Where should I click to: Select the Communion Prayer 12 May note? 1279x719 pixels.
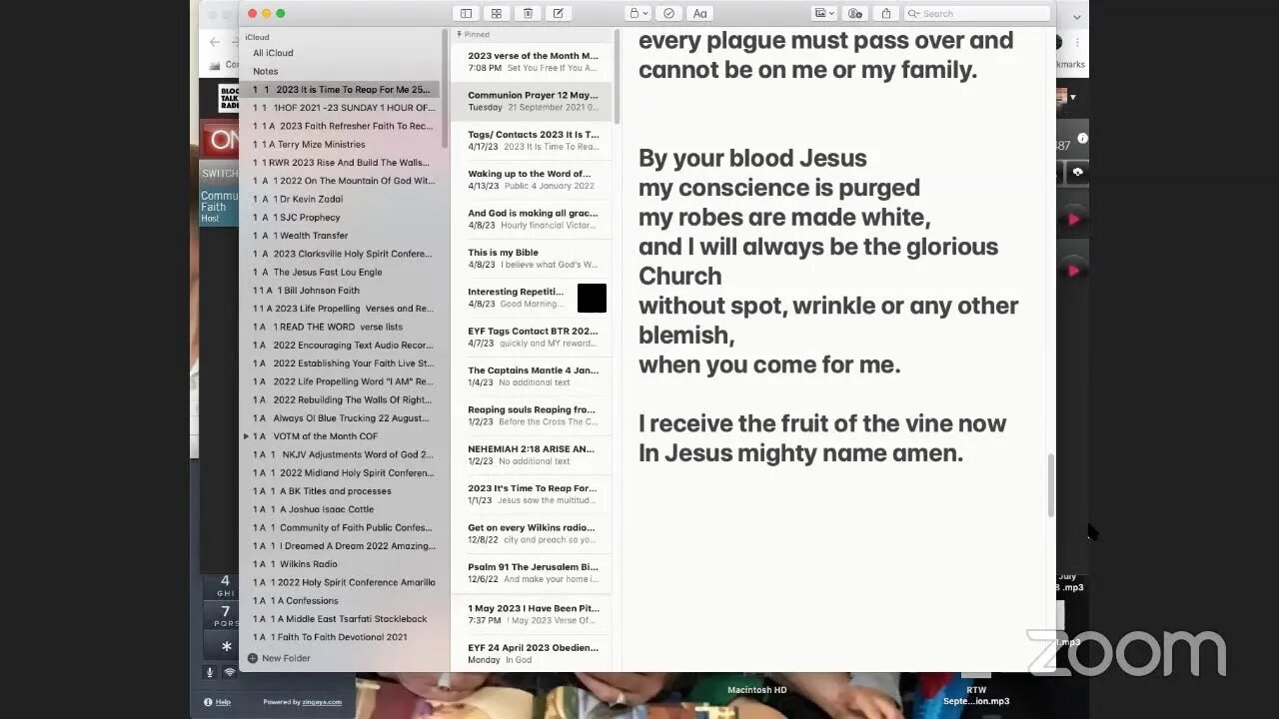point(533,101)
